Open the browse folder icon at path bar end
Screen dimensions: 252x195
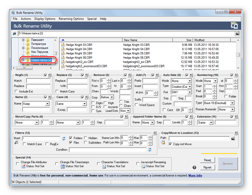click(237, 33)
